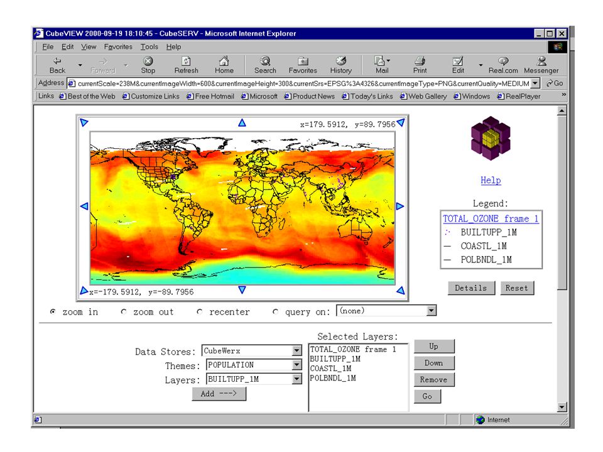
Task: Open the Help menu
Action: click(x=173, y=47)
